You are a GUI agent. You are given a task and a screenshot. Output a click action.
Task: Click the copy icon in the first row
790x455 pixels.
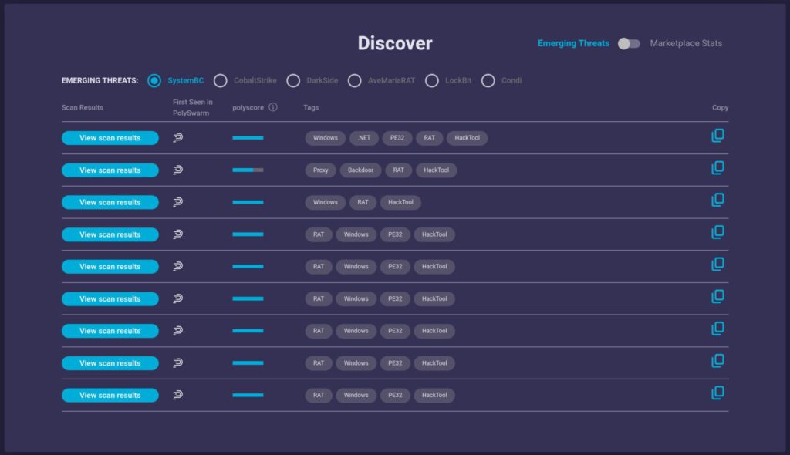point(717,136)
